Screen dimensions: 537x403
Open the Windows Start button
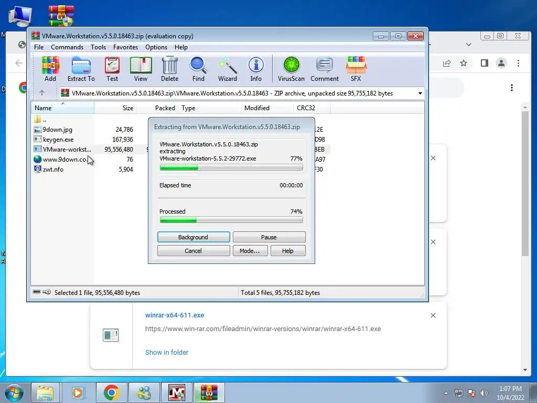(13, 393)
